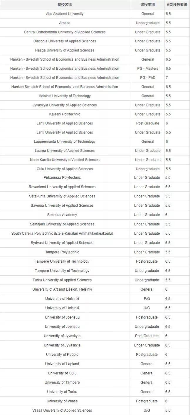190x415 pixels.
Task: Click the Arcada school name cell
Action: coord(65,23)
